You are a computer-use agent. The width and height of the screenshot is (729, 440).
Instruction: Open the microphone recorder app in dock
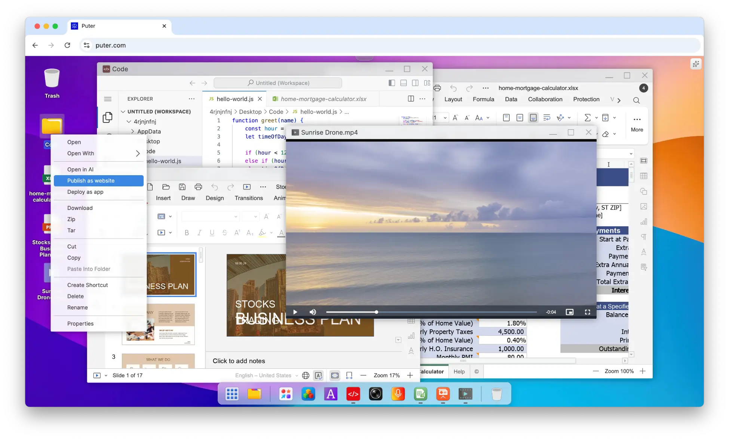tap(398, 394)
